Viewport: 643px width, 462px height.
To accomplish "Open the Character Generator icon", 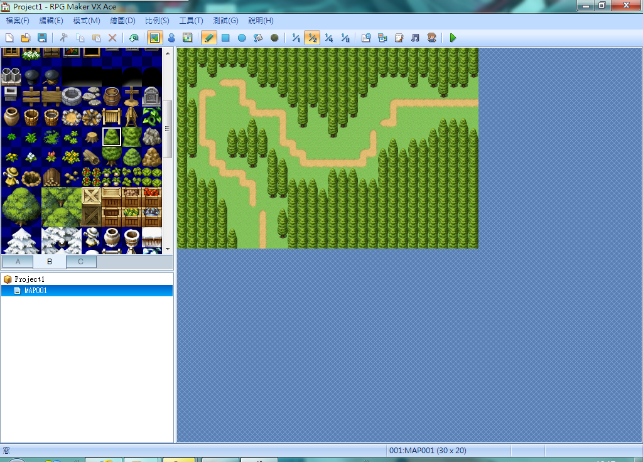I will pos(431,38).
